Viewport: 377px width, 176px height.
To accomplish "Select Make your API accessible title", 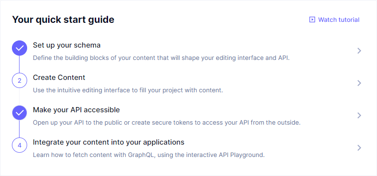I will (76, 110).
